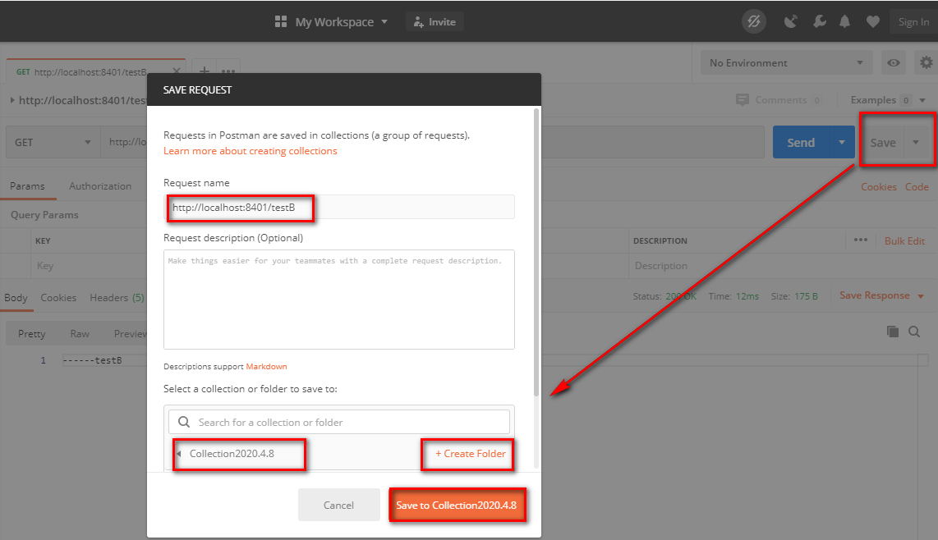Click response time 12ms value

tap(747, 296)
